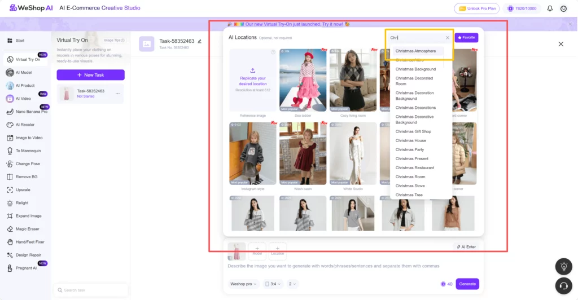
Task: Select the Instagram style location
Action: point(252,153)
